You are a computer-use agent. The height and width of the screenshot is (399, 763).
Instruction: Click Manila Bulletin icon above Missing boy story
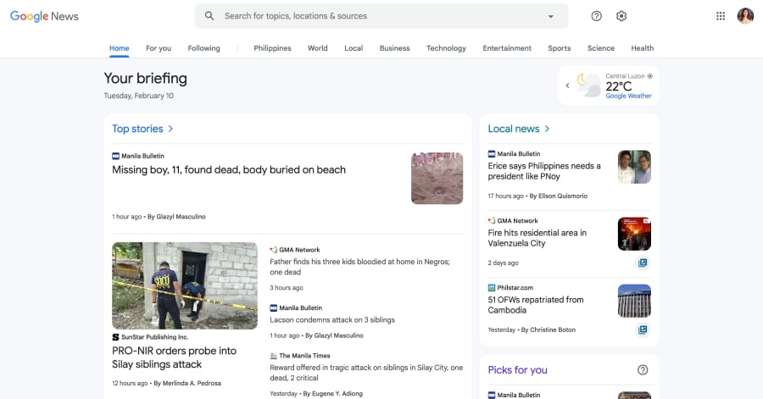click(x=115, y=156)
